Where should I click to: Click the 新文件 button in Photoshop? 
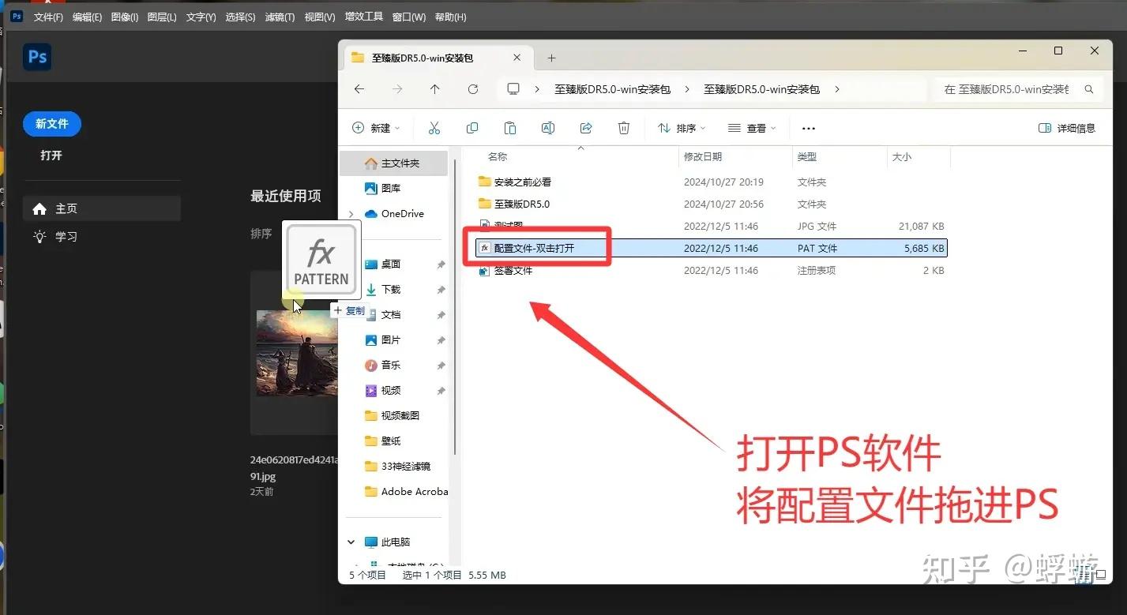point(51,123)
